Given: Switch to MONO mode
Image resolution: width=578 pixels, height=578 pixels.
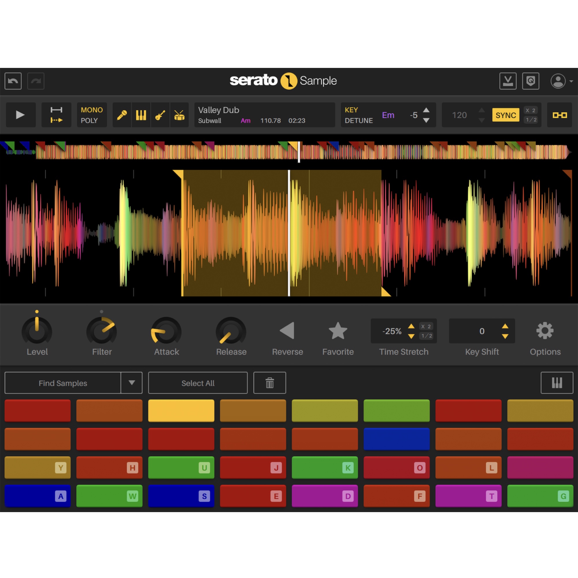Looking at the screenshot, I should (92, 110).
